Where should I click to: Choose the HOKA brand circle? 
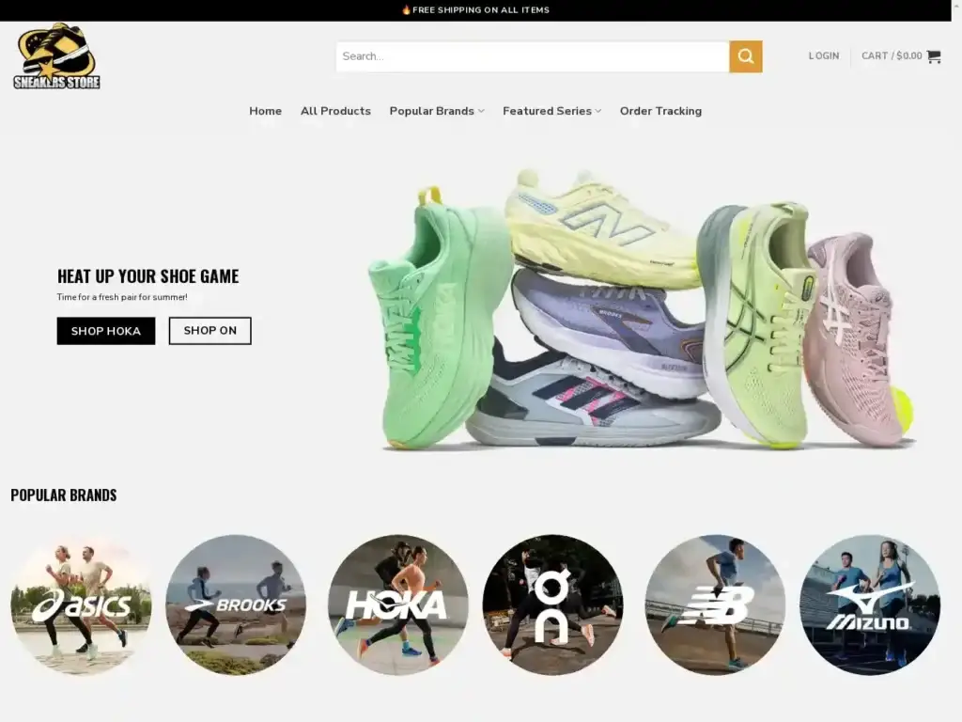(397, 604)
